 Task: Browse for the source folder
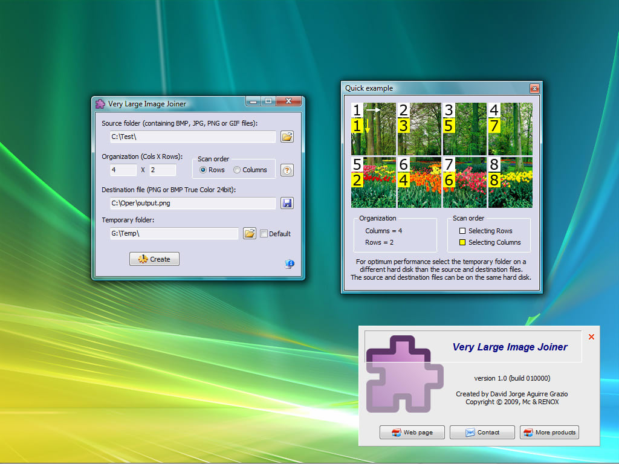[x=287, y=137]
